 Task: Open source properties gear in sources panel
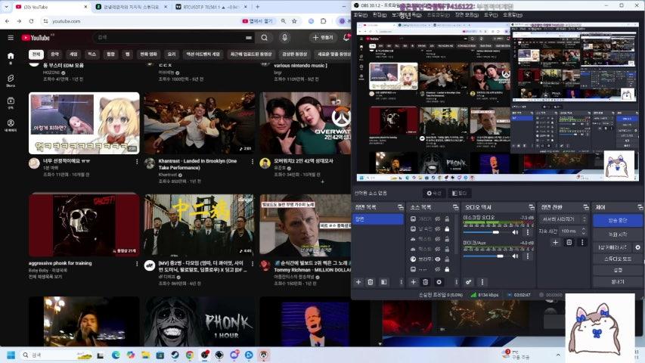click(x=439, y=282)
